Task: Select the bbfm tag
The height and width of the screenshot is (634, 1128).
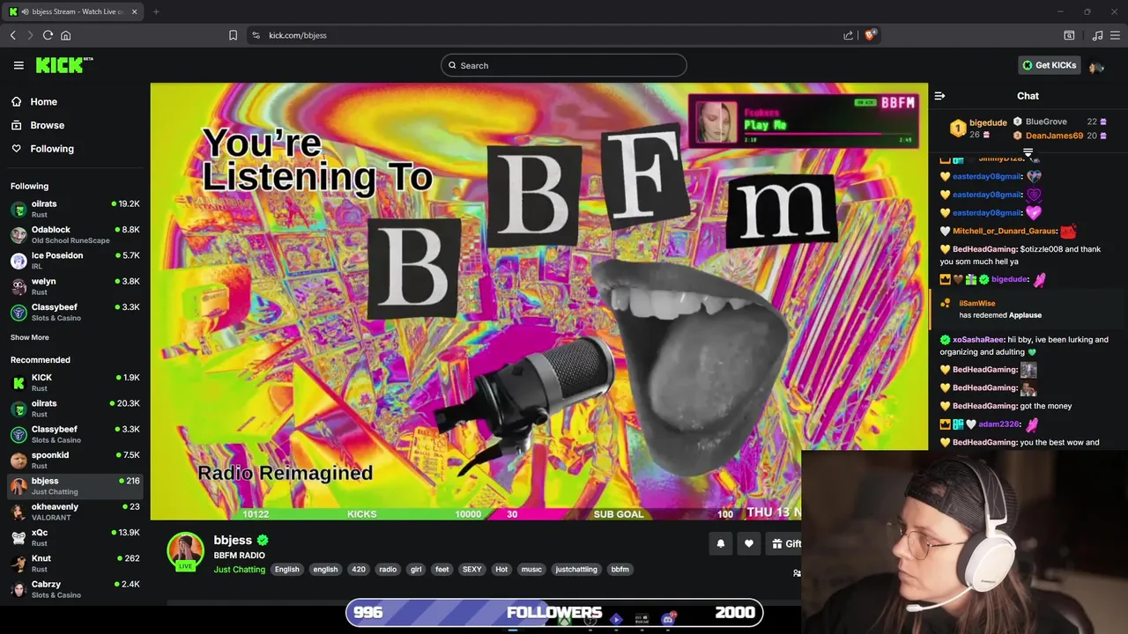Action: click(620, 570)
